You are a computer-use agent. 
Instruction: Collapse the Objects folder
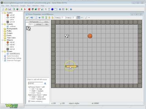pos(2,40)
